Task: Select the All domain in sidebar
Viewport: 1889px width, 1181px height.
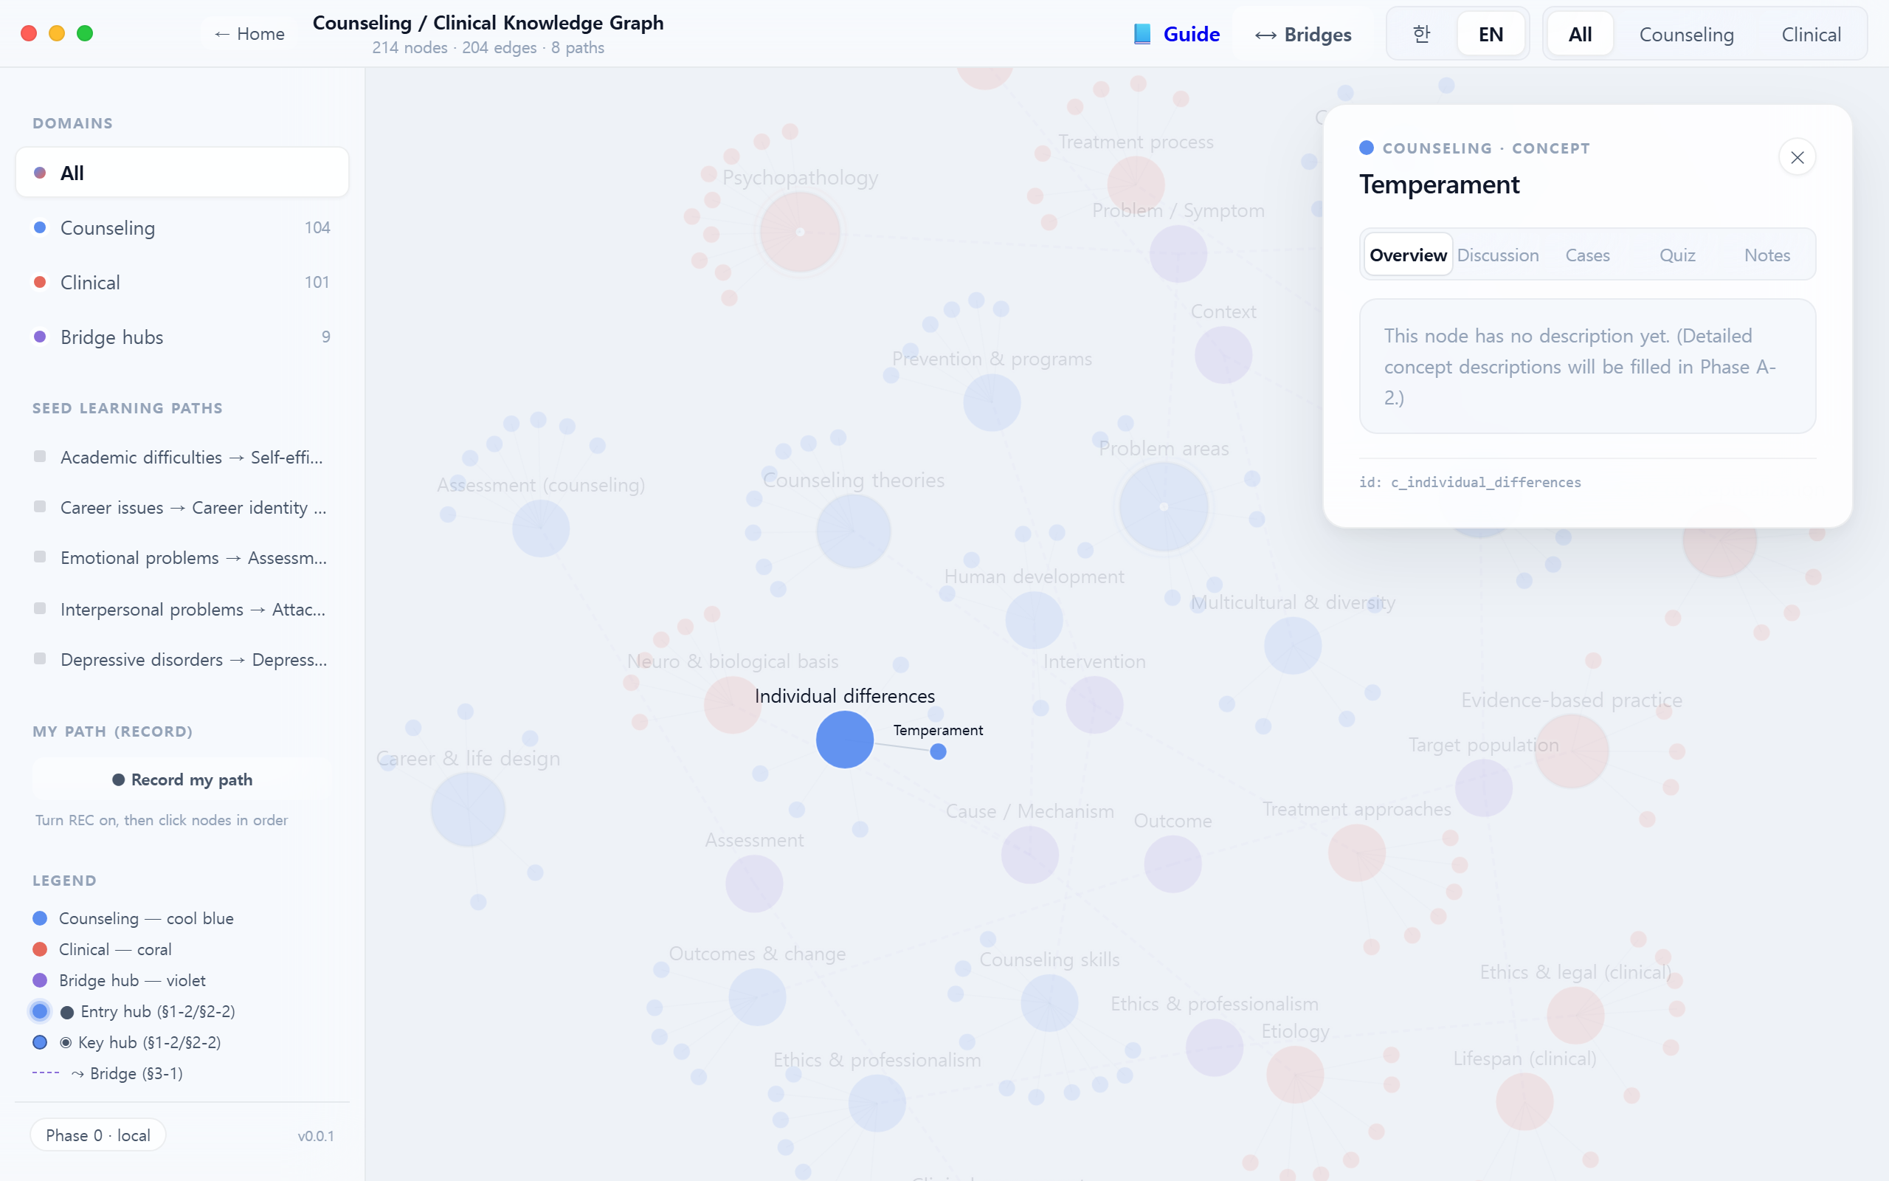Action: tap(182, 173)
